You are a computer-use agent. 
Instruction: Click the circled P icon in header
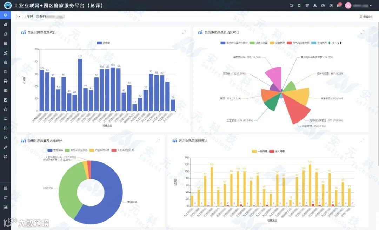(323, 6)
